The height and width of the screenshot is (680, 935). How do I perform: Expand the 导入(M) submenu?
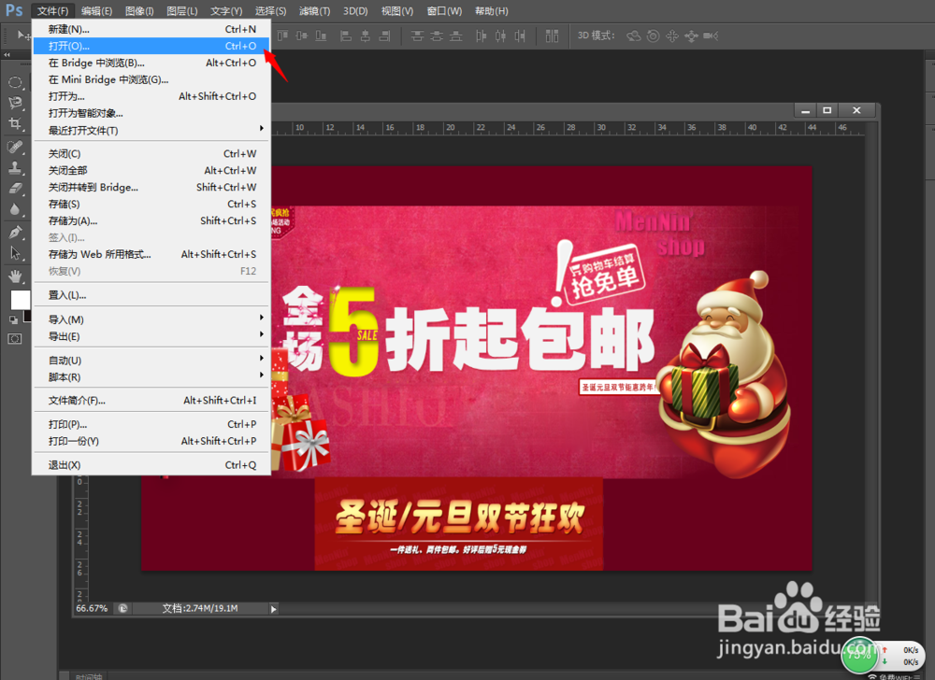[151, 319]
